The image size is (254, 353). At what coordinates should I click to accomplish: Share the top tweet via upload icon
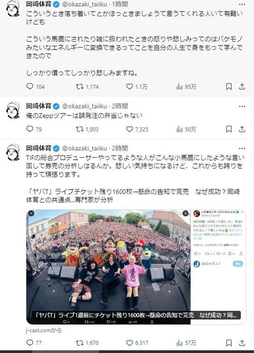coord(242,87)
